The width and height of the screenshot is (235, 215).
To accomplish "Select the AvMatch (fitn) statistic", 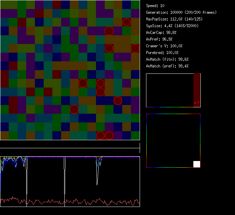I will [167, 59].
